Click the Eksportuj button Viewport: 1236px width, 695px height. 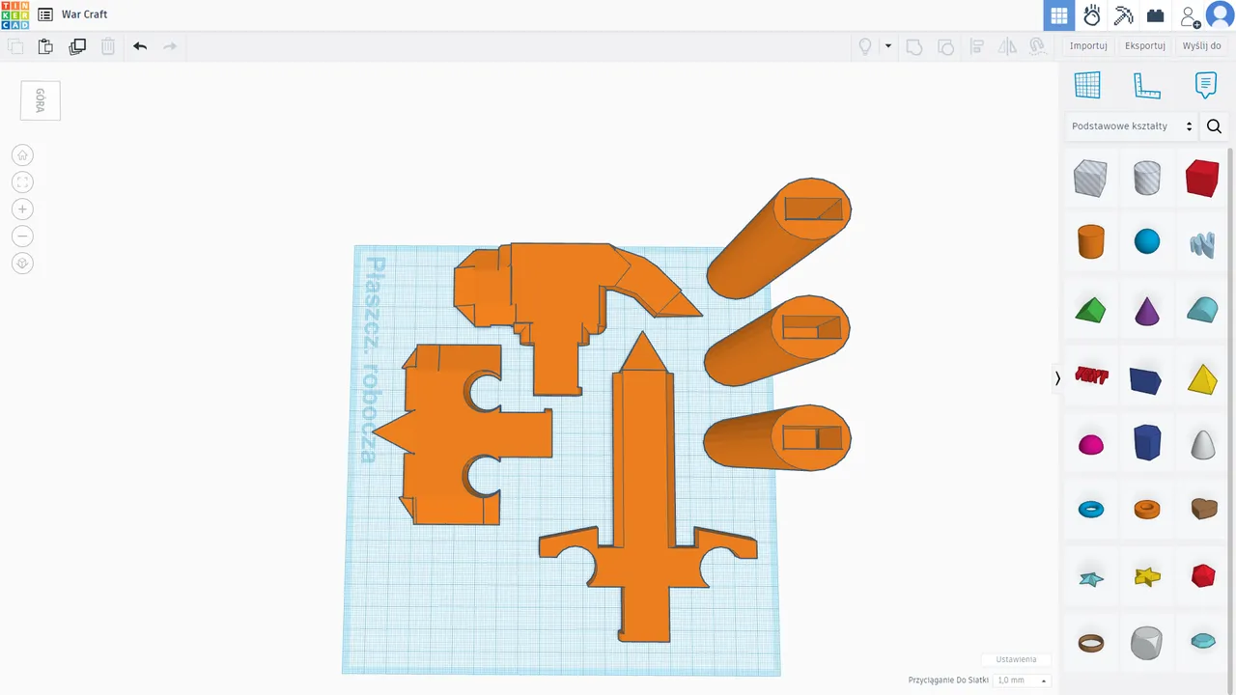[x=1145, y=46]
